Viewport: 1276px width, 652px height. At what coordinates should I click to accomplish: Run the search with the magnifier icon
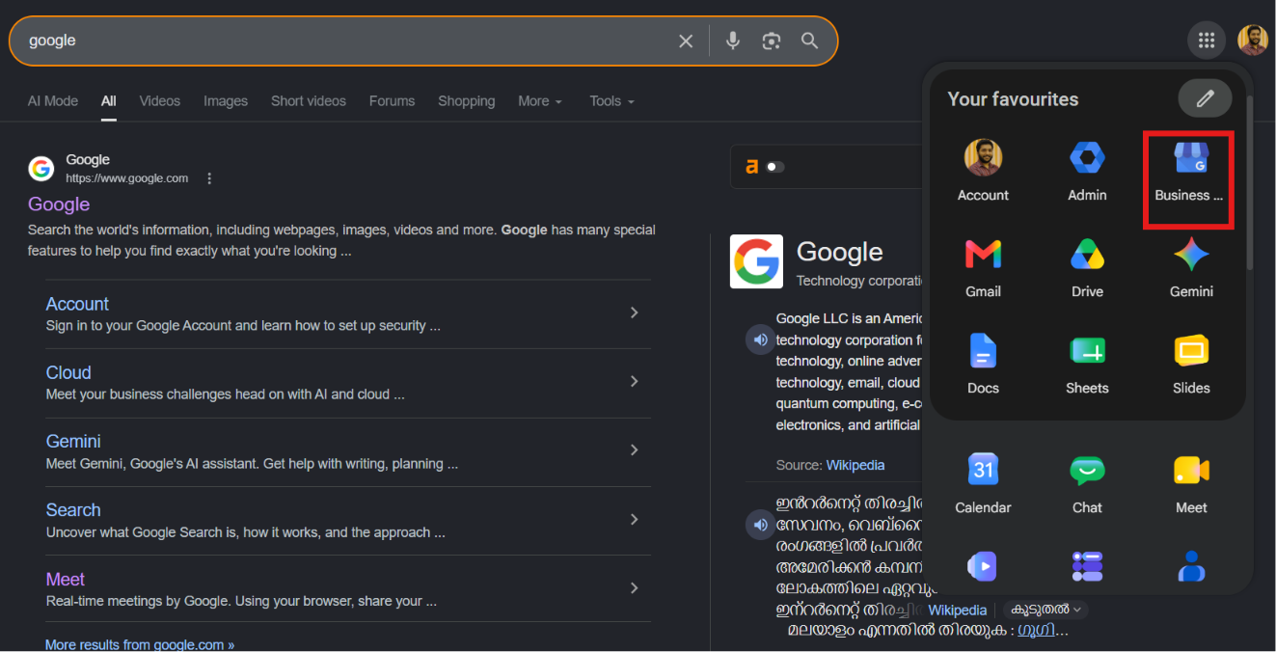point(810,41)
